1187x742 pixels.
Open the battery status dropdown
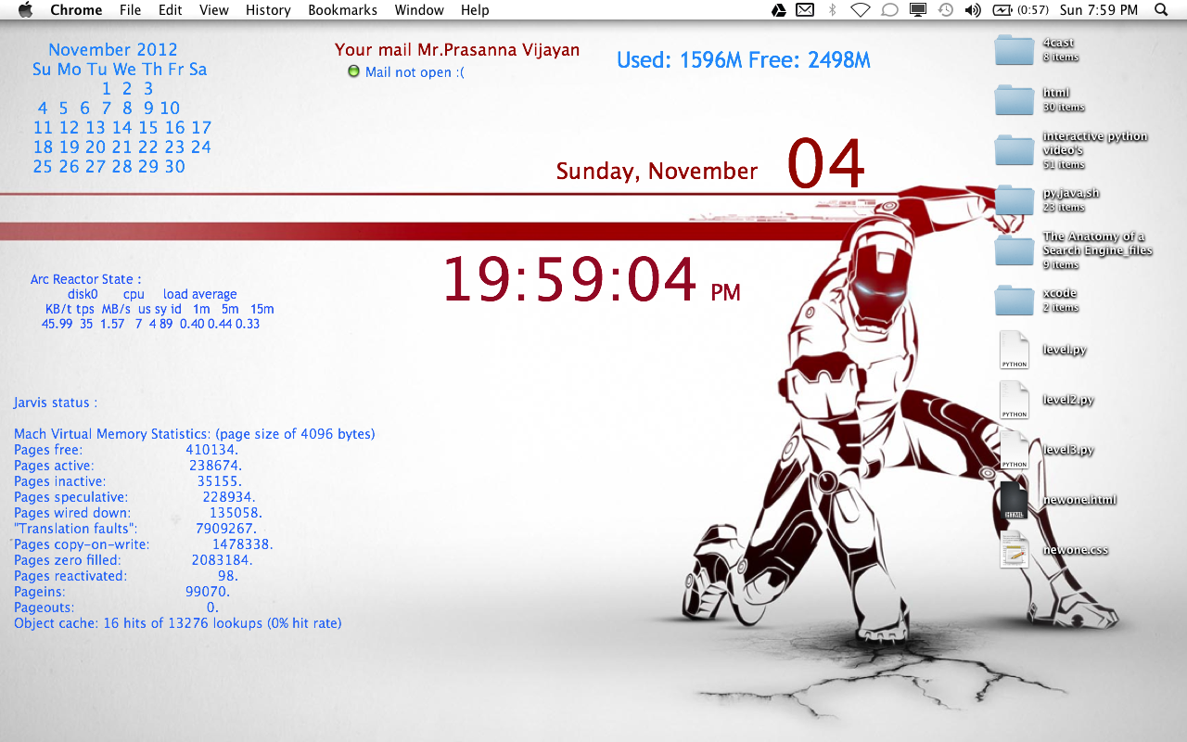coord(1002,10)
